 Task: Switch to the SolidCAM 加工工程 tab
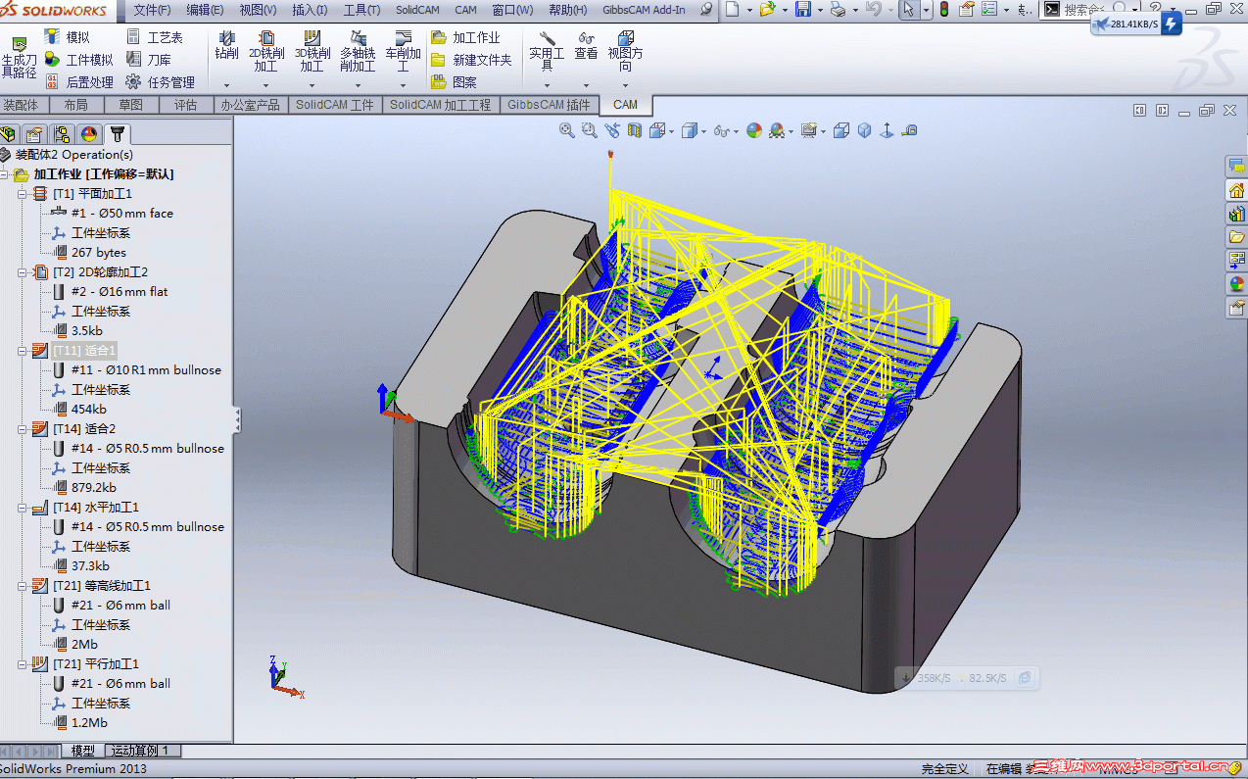440,105
